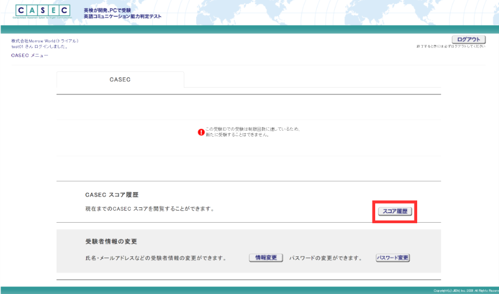Click the CASEC メニュー breadcrumb label
Viewport: 499px width, 294px height.
coord(29,56)
